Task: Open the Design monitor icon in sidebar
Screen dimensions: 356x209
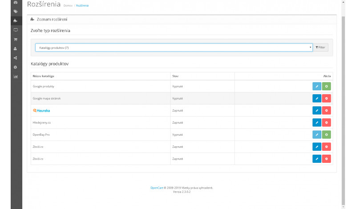Action: tap(16, 30)
